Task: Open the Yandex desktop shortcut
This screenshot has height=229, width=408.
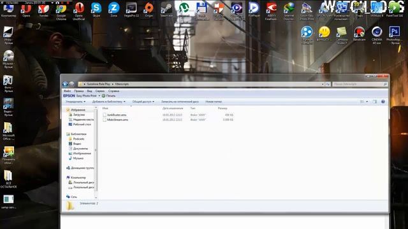Action: pos(43,10)
